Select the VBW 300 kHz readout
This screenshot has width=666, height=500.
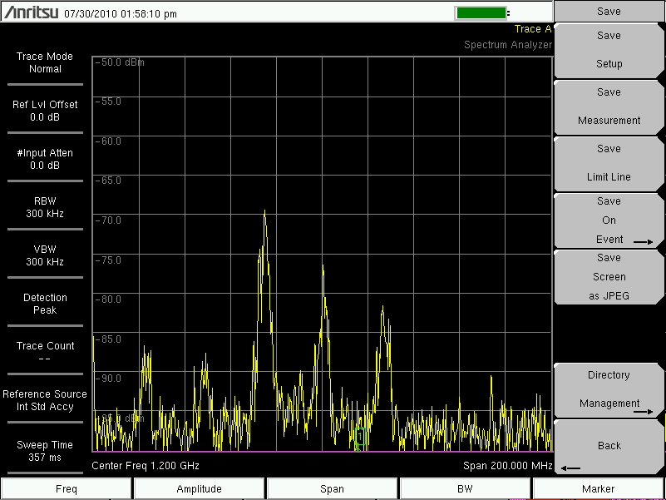click(x=45, y=255)
